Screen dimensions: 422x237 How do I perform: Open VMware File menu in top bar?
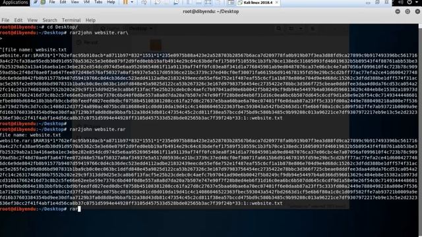pos(52,2)
